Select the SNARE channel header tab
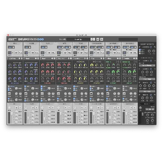The image size is (163, 163). [31, 44]
